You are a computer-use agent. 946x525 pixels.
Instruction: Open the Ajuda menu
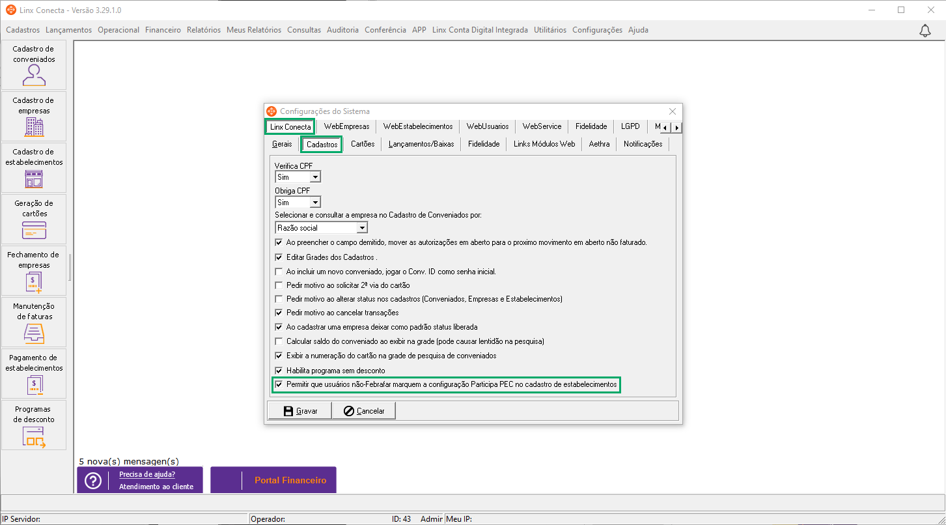[x=638, y=30]
